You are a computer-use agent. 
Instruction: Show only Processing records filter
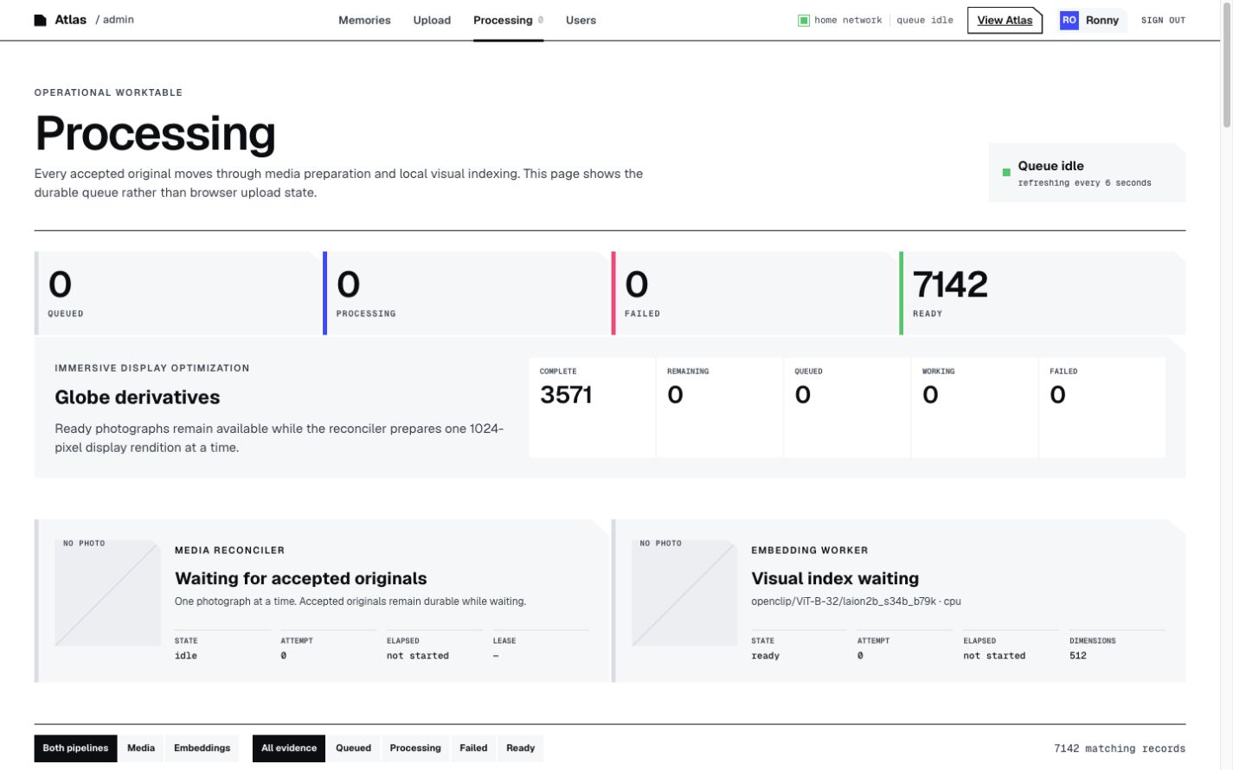click(x=415, y=748)
